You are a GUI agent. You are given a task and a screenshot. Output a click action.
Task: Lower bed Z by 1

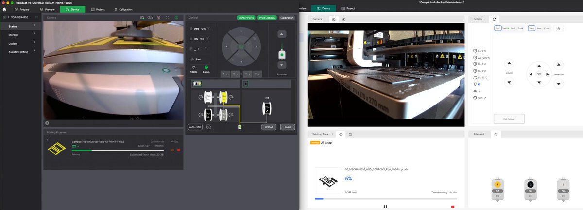[248, 74]
